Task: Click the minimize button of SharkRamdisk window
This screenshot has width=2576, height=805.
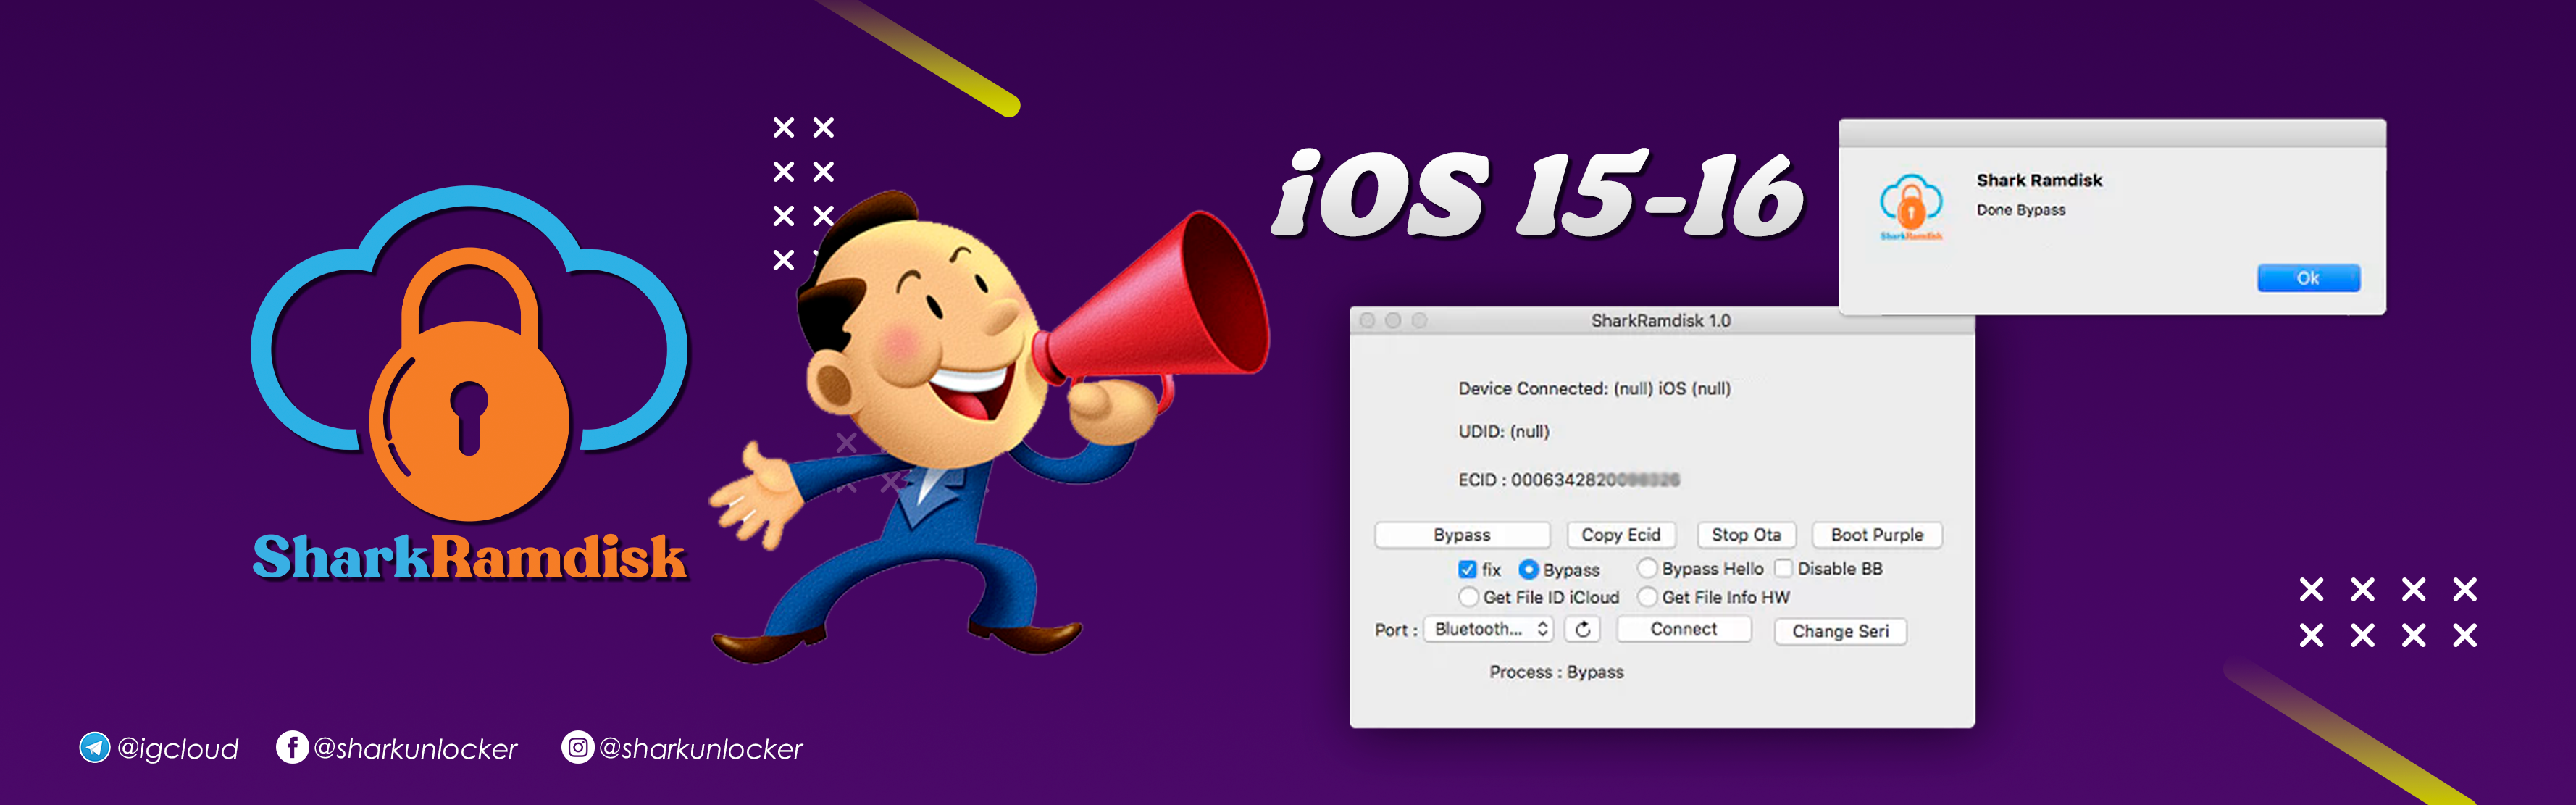Action: pos(1392,321)
